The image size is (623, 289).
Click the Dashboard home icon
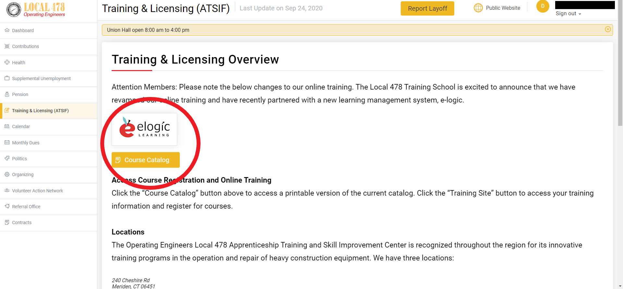pos(7,30)
